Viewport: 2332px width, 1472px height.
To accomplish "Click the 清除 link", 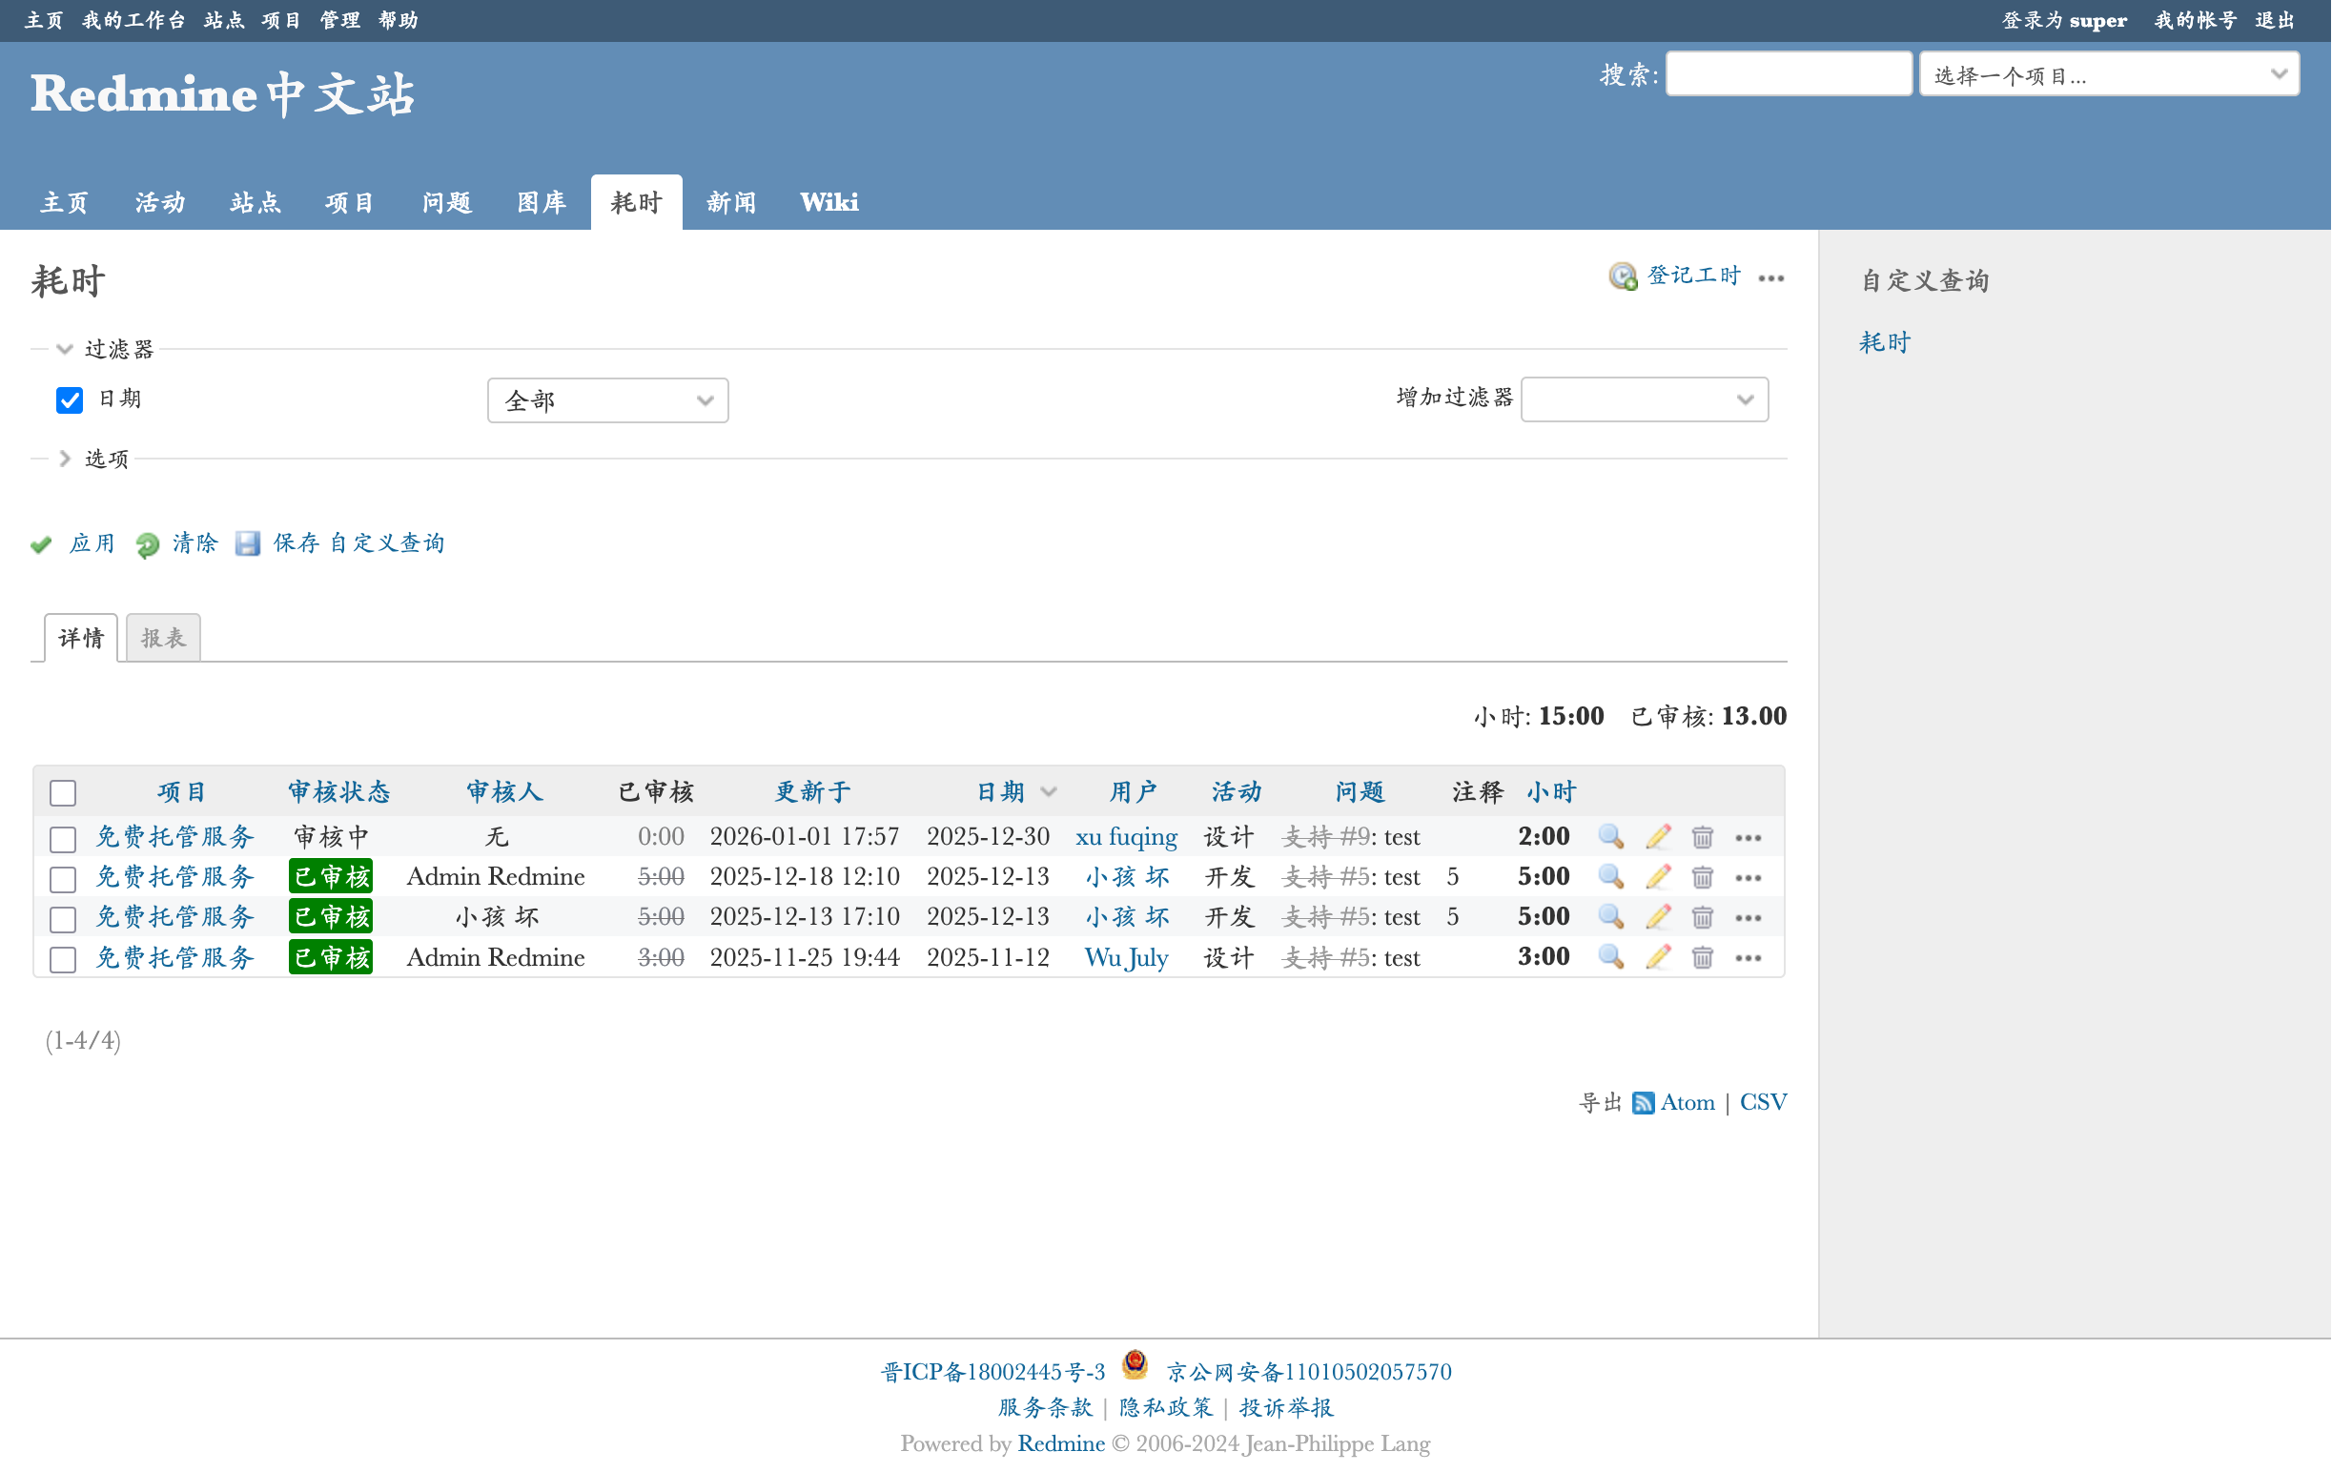I will click(x=194, y=543).
